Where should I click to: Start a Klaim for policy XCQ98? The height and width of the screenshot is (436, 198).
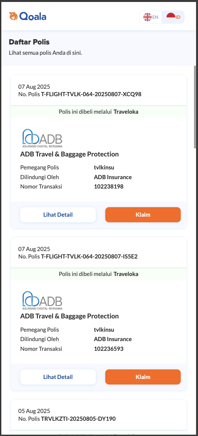point(143,215)
